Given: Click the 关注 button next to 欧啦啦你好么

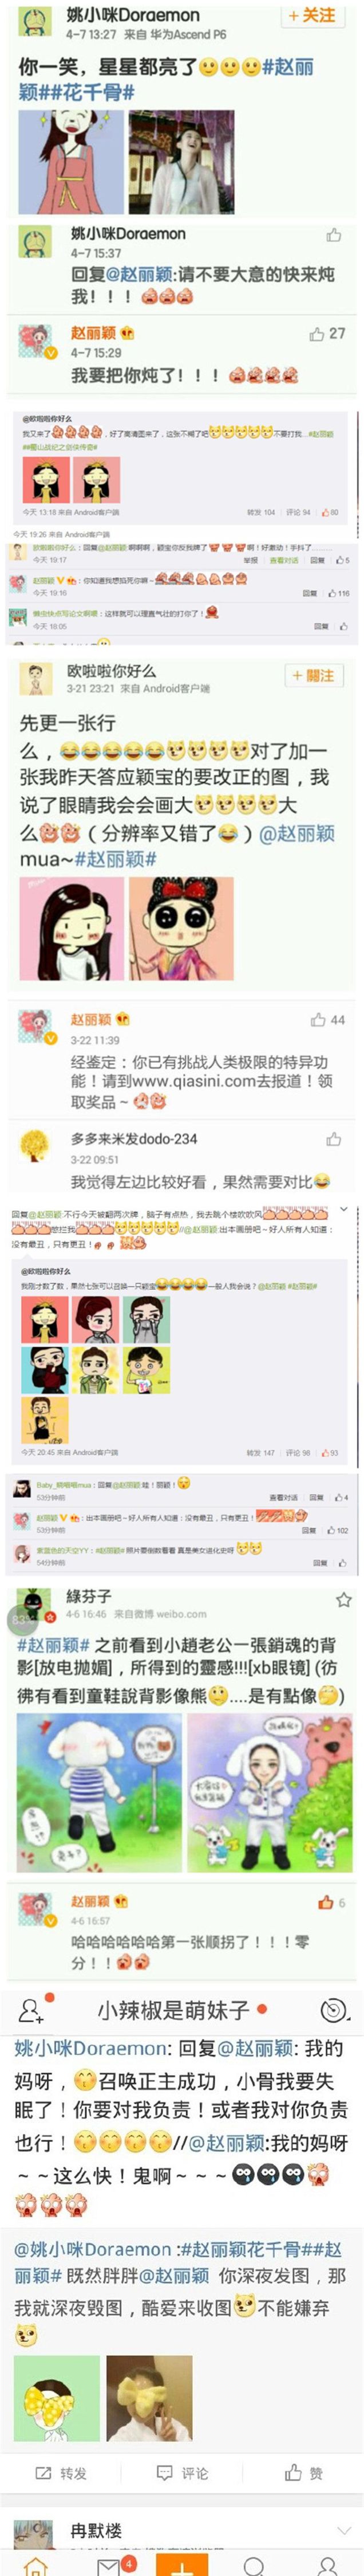Looking at the screenshot, I should coord(313,676).
